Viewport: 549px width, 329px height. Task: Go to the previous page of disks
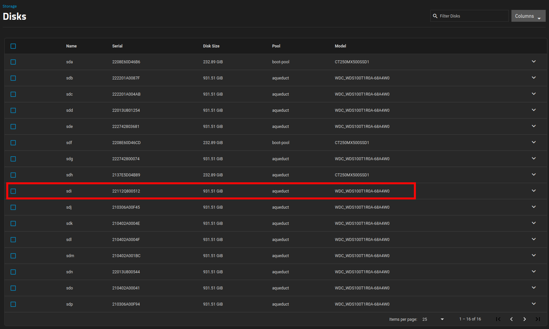click(511, 319)
